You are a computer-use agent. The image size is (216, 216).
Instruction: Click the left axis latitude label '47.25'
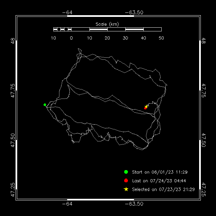pyautogui.click(x=13, y=190)
